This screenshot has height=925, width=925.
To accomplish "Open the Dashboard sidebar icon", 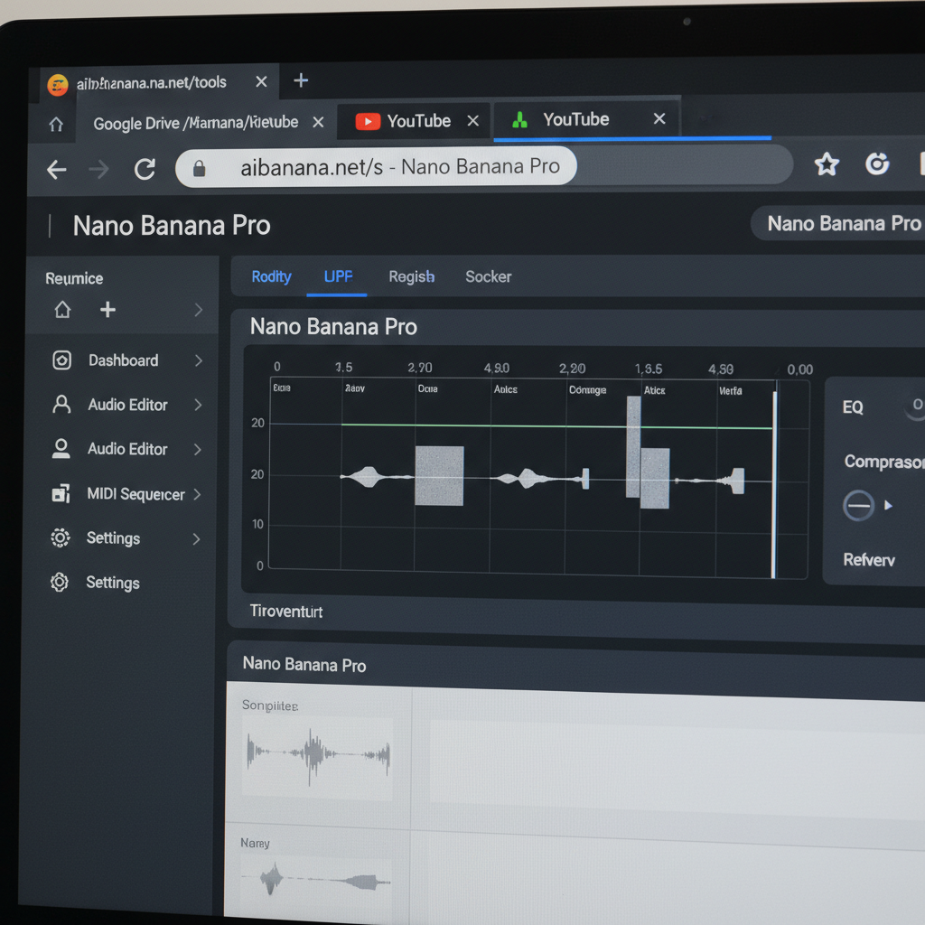I will point(61,360).
